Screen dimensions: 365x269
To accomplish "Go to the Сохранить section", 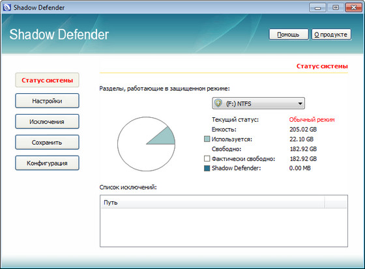I will [x=47, y=142].
